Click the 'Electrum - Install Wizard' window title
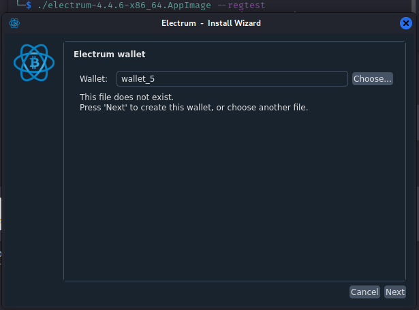This screenshot has width=419, height=310. pos(211,23)
